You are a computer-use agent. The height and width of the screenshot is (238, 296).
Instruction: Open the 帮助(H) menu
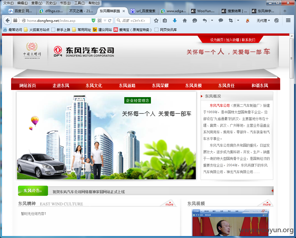[x=94, y=3]
